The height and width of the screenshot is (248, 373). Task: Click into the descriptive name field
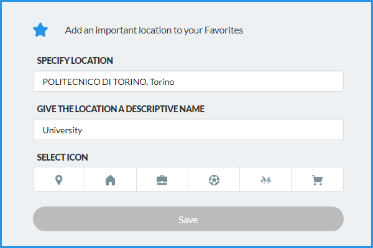pos(188,130)
